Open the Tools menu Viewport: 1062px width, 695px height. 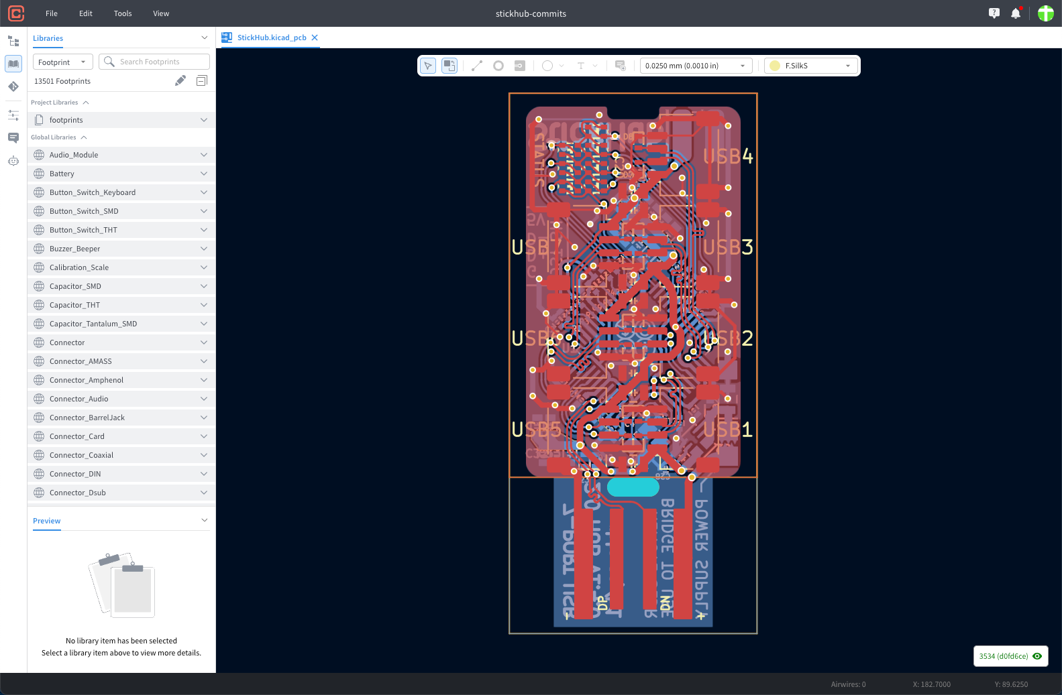coord(123,13)
